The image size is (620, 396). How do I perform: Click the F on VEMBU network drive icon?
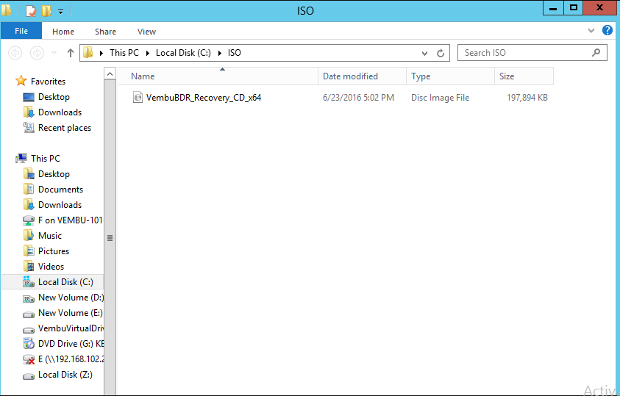click(x=29, y=220)
